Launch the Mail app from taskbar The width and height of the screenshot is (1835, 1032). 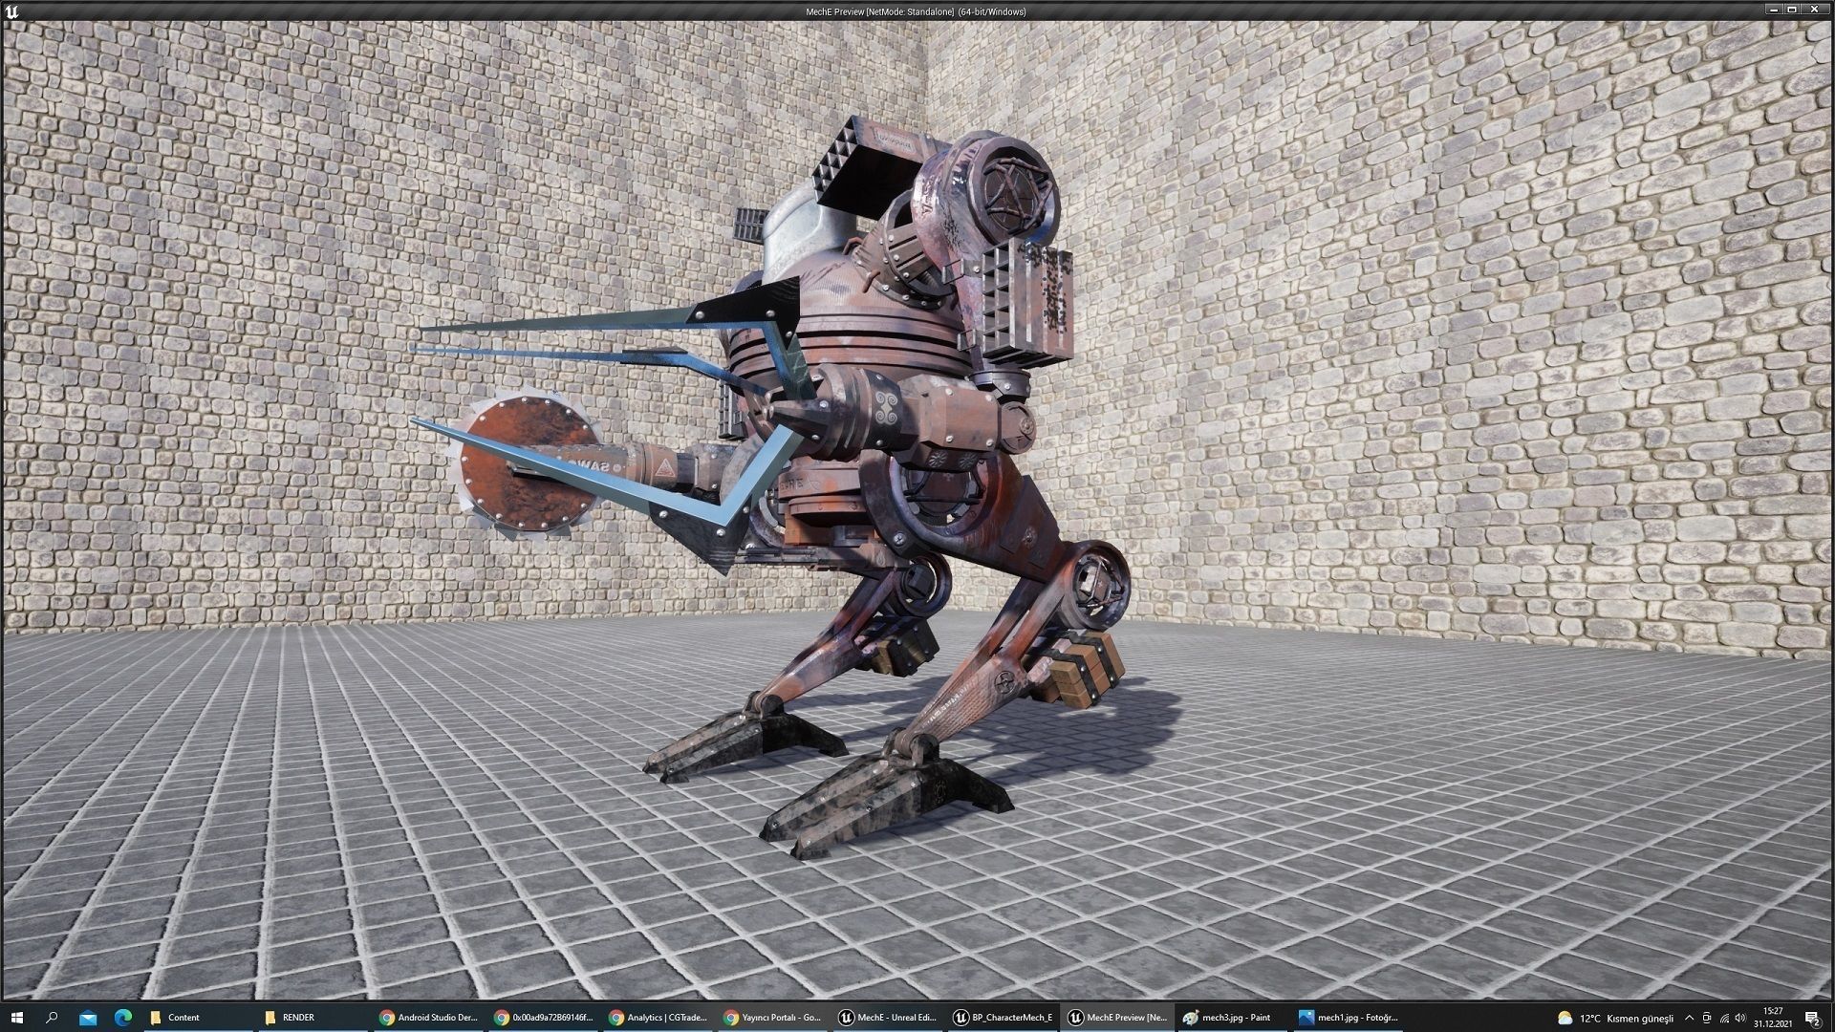tap(88, 1018)
